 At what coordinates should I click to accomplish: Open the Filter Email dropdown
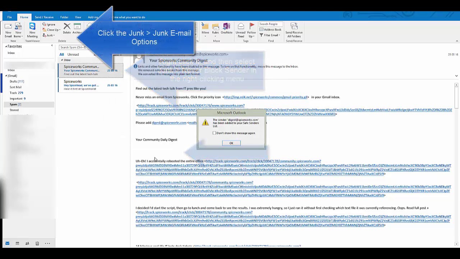tap(270, 35)
